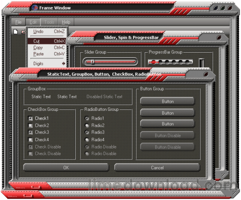
Task: Choose Undo from the Edit menu
Action: coord(47,31)
